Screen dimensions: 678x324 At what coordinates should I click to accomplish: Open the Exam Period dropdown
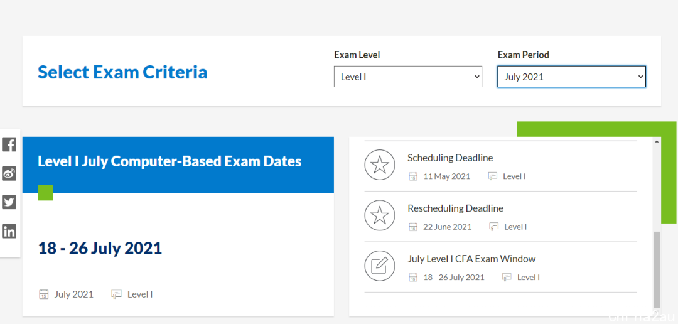tap(571, 77)
